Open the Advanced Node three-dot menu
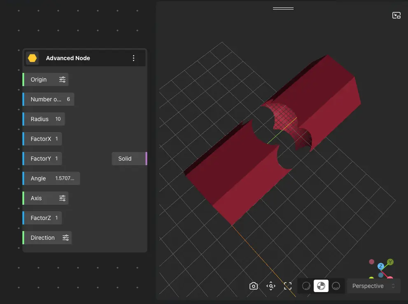 133,58
